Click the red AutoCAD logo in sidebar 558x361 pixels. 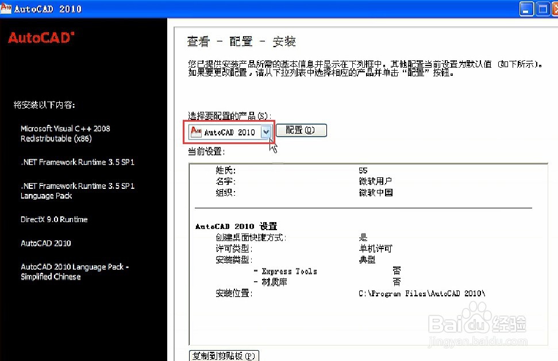41,38
